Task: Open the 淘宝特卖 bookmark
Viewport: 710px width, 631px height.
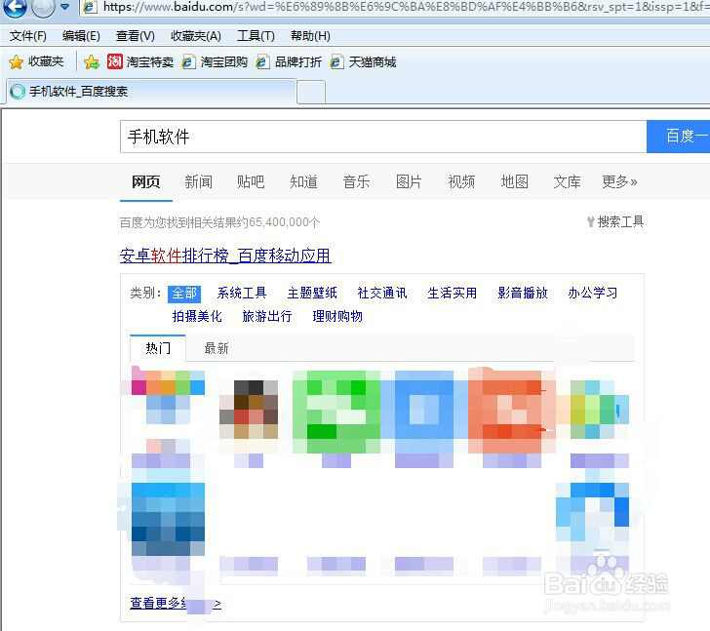Action: point(140,61)
